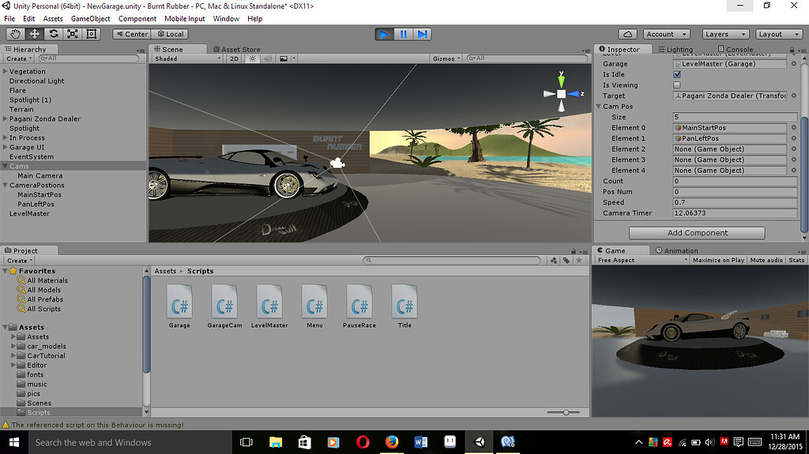This screenshot has height=454, width=809.
Task: Select the Hand tool in toolbar
Action: coord(16,34)
